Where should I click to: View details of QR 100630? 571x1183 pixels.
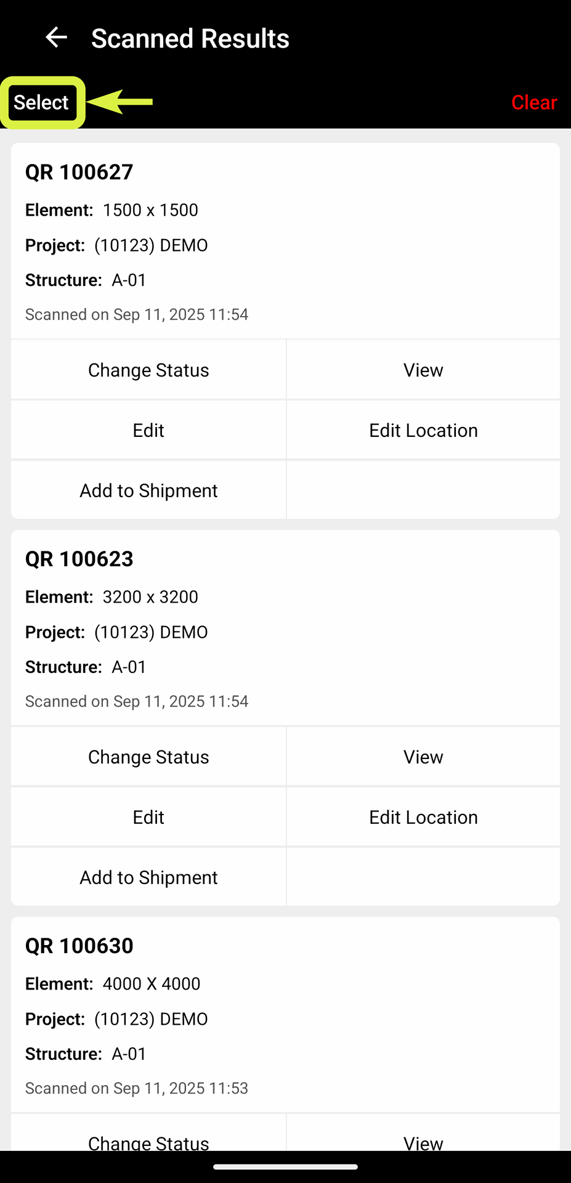(423, 1141)
